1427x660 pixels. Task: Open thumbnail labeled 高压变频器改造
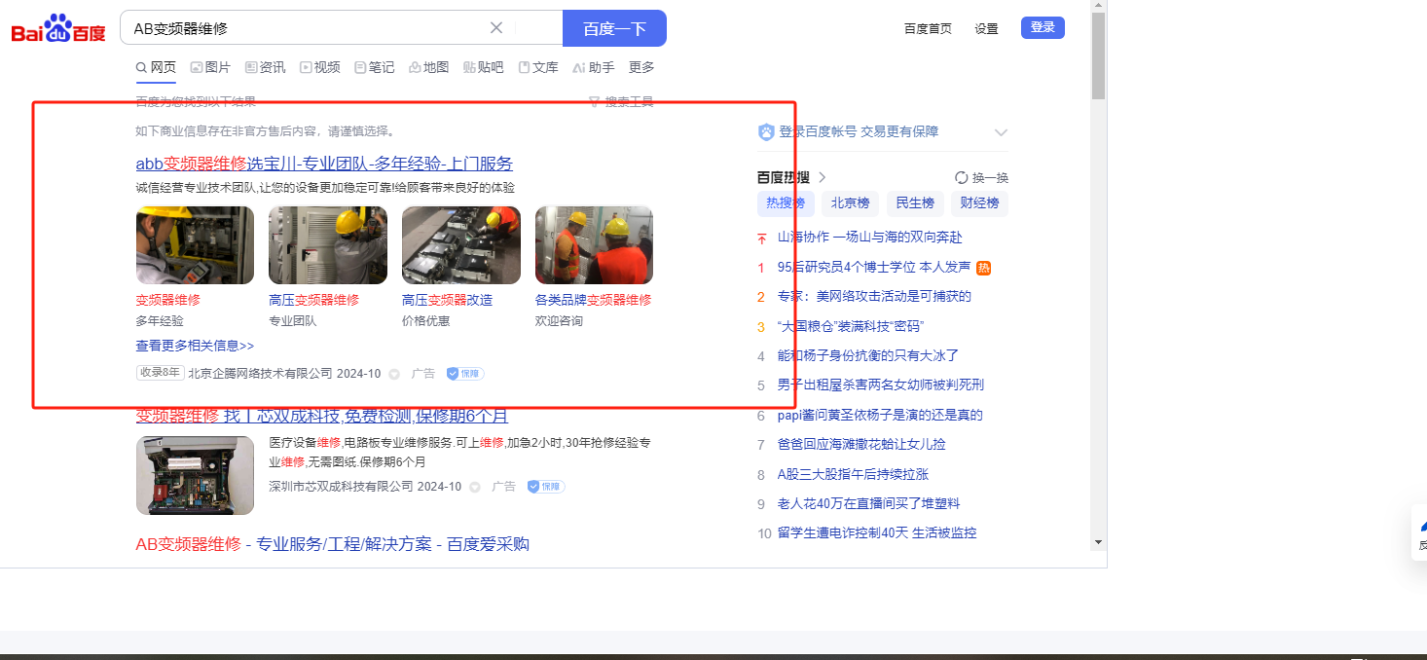460,245
